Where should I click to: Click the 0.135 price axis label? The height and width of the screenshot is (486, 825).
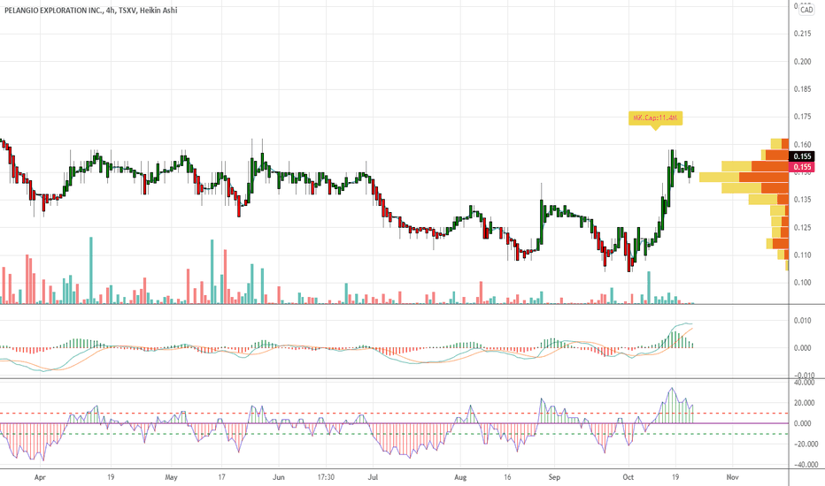[x=802, y=199]
